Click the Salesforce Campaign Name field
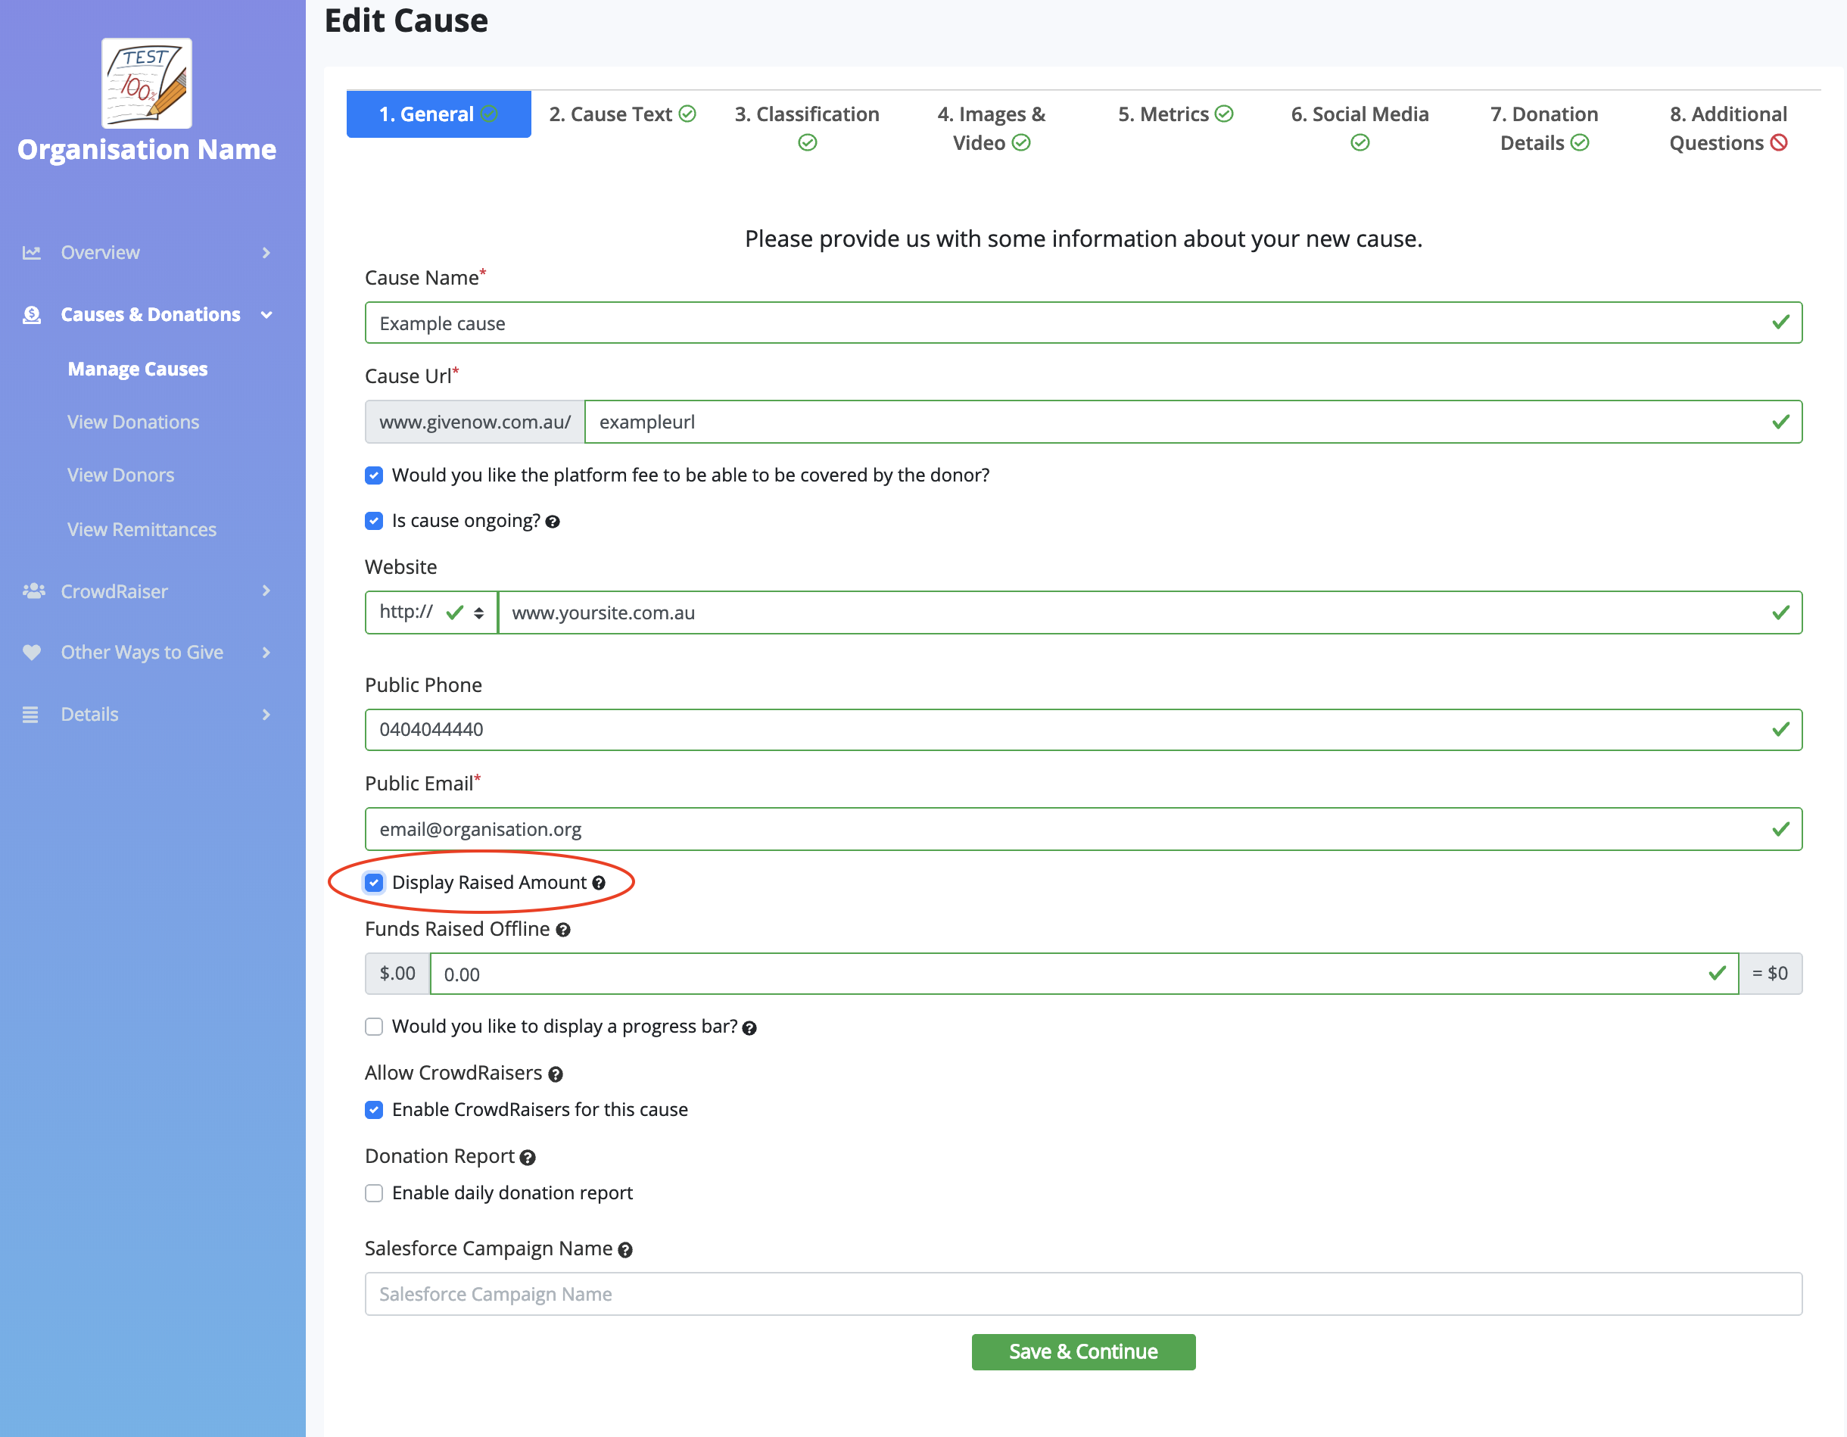1847x1437 pixels. [x=1083, y=1294]
